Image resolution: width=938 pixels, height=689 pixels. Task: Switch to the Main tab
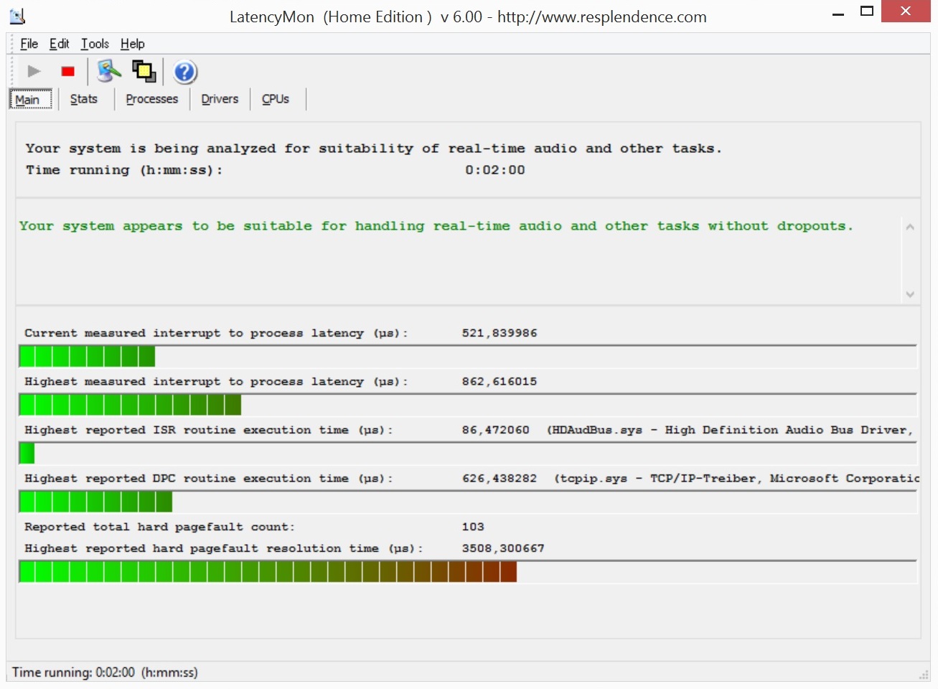[x=31, y=99]
